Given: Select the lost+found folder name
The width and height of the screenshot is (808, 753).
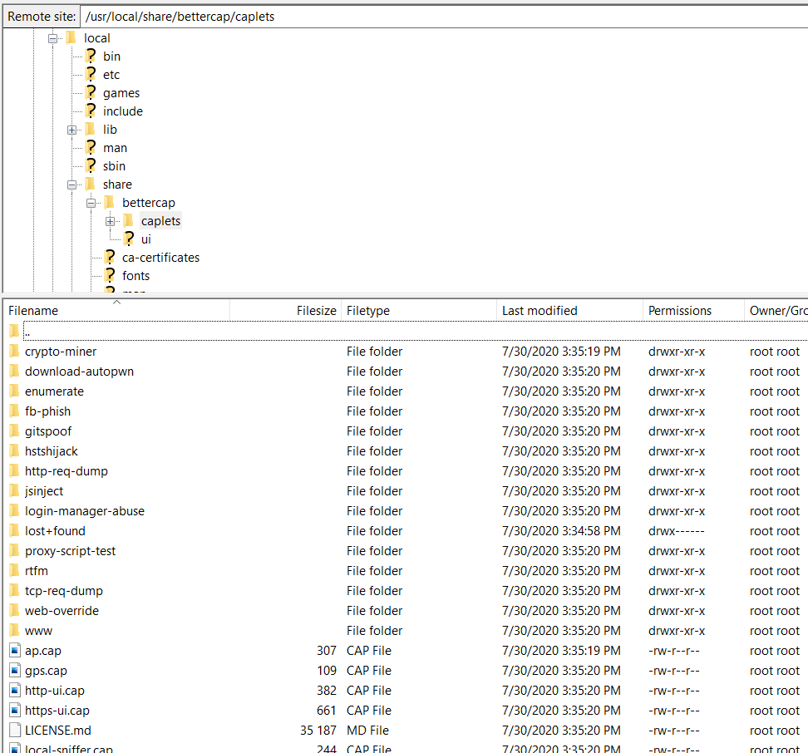Looking at the screenshot, I should 55,531.
